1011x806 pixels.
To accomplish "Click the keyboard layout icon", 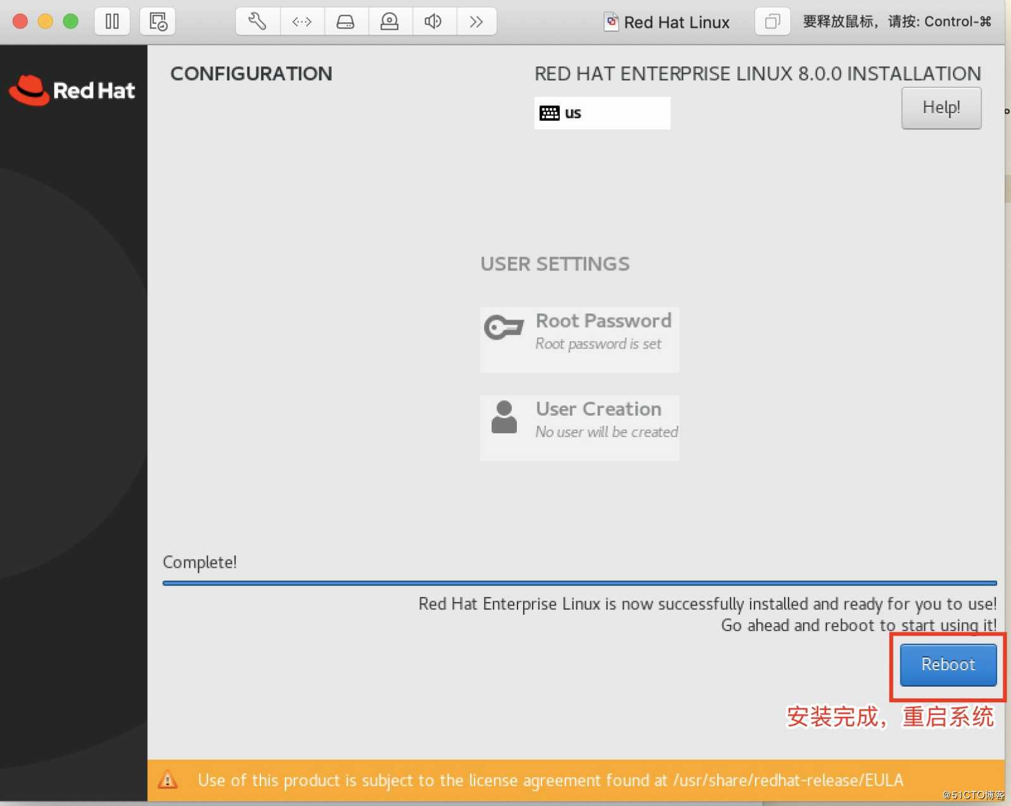I will click(x=549, y=113).
